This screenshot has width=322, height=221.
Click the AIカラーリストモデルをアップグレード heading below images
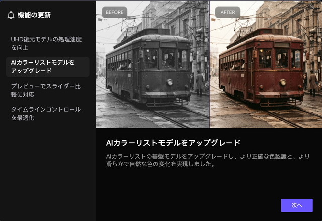pyautogui.click(x=173, y=143)
